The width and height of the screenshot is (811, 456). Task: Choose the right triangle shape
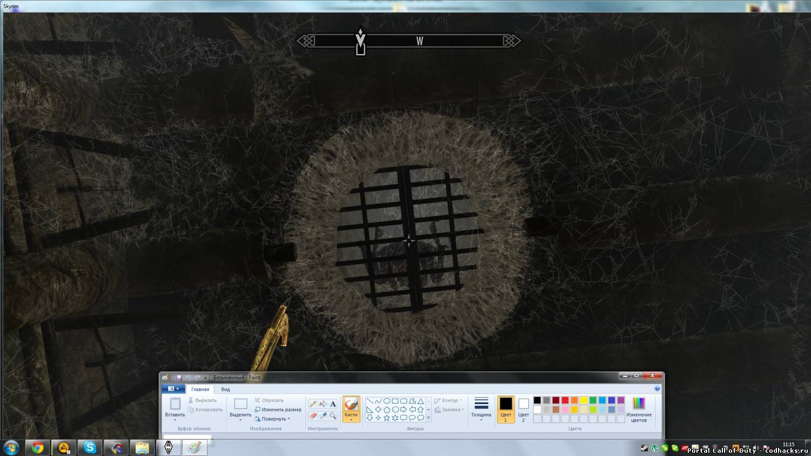pos(370,409)
